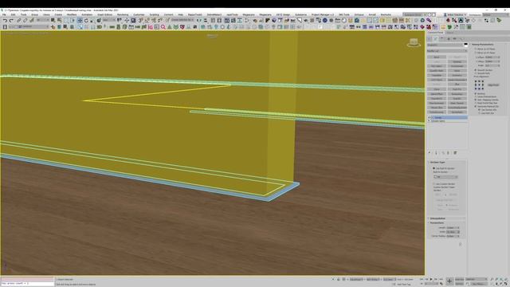Viewport: 510px width, 287px height.
Task: Toggle Smooth Section checkbox
Action: coord(476,70)
